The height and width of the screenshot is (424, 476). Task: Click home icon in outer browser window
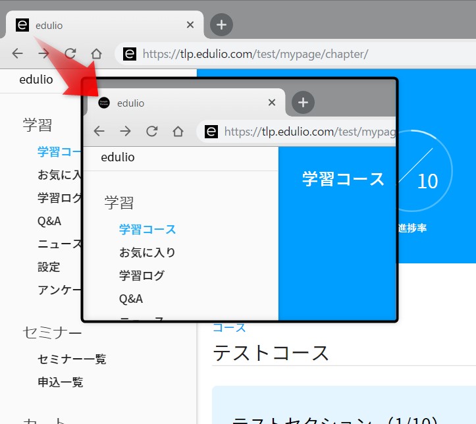point(97,53)
